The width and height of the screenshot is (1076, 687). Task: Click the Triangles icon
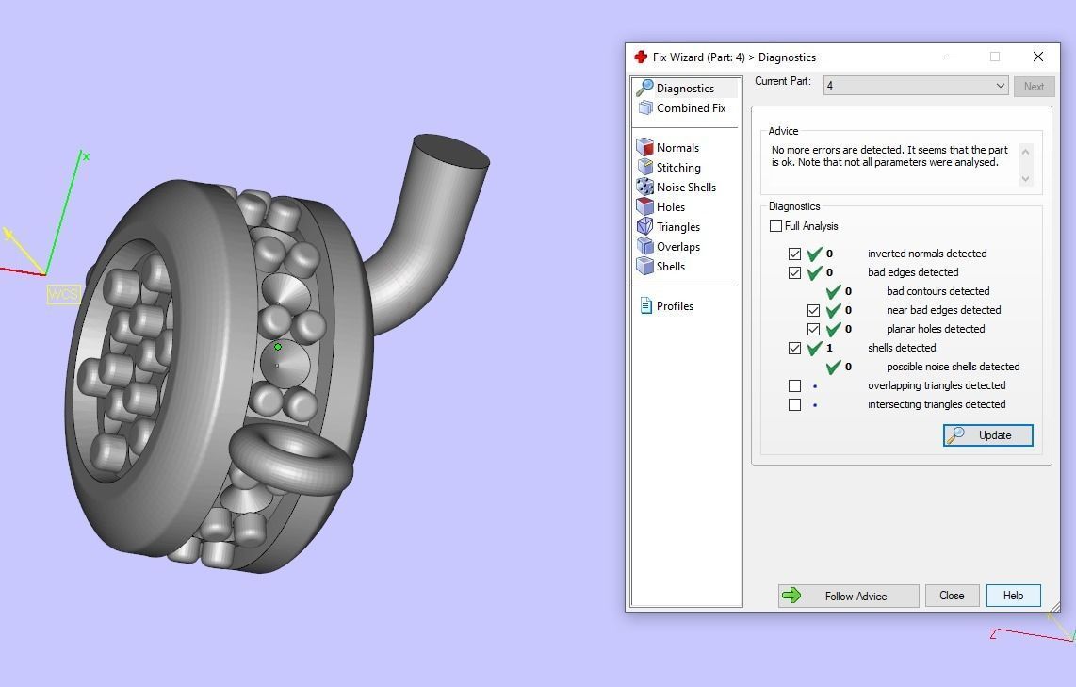(x=644, y=226)
